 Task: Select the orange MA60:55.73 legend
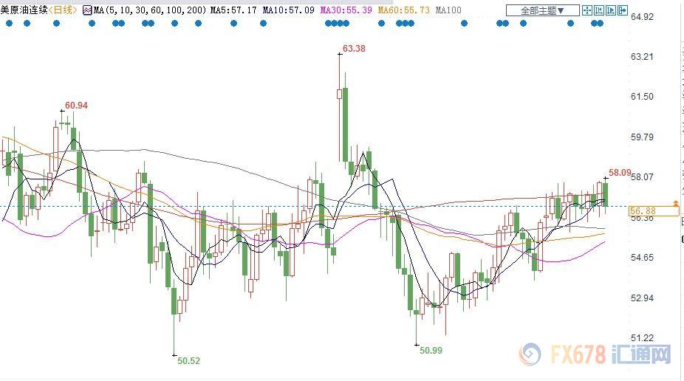click(x=403, y=10)
